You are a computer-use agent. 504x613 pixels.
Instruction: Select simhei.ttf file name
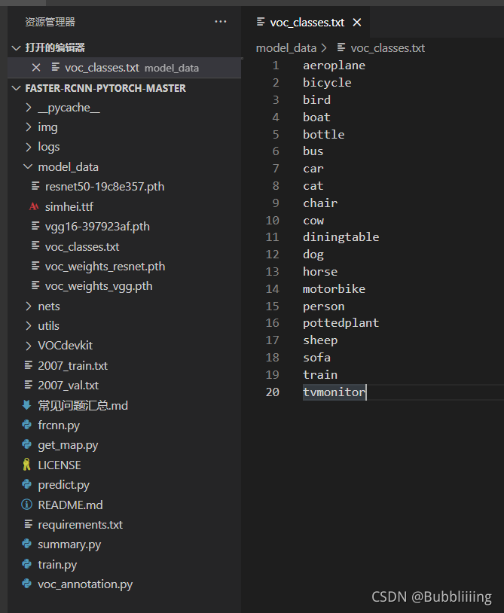tap(69, 207)
